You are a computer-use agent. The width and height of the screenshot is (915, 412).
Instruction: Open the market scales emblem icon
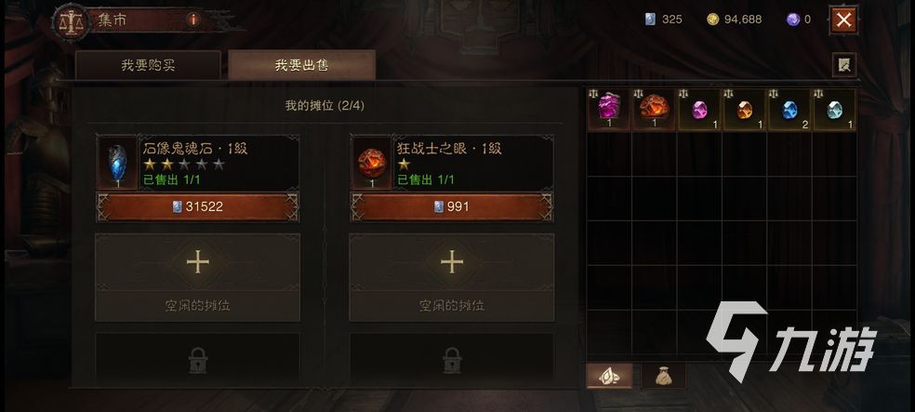click(x=72, y=22)
